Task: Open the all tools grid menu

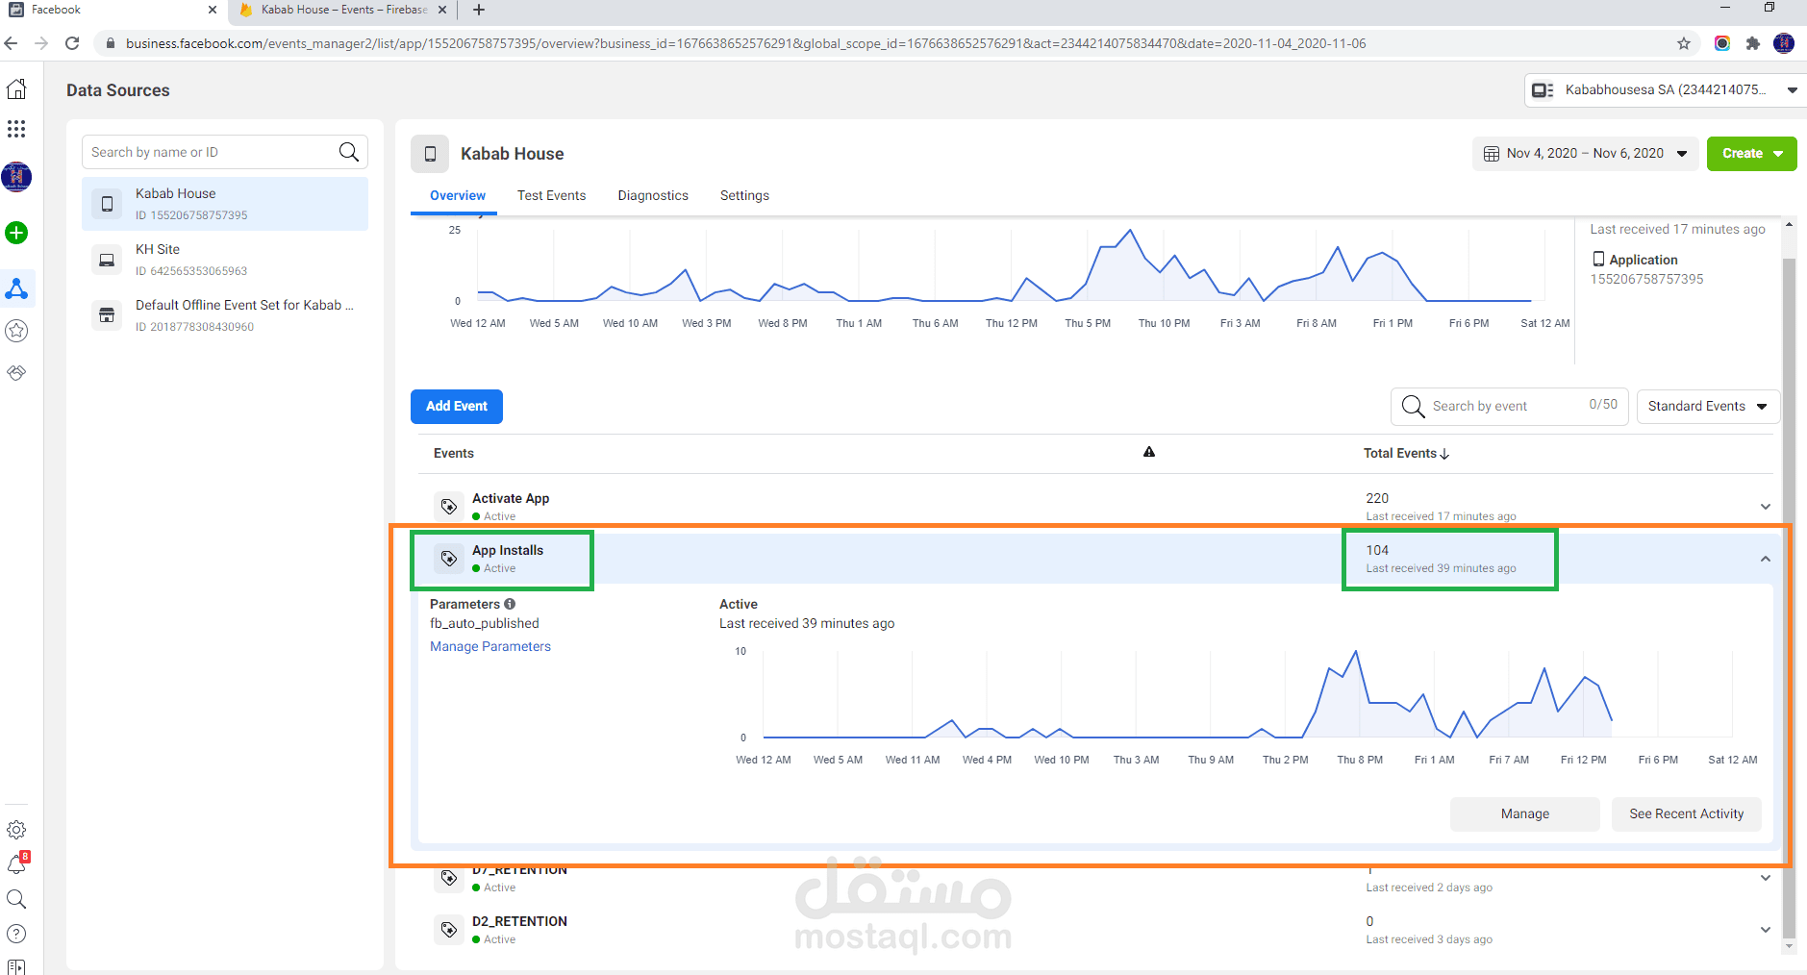Action: (16, 129)
